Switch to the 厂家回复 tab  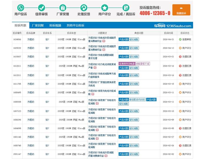click(x=38, y=25)
